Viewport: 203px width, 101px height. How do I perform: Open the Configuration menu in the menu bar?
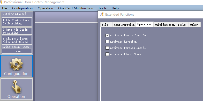(x=22, y=8)
